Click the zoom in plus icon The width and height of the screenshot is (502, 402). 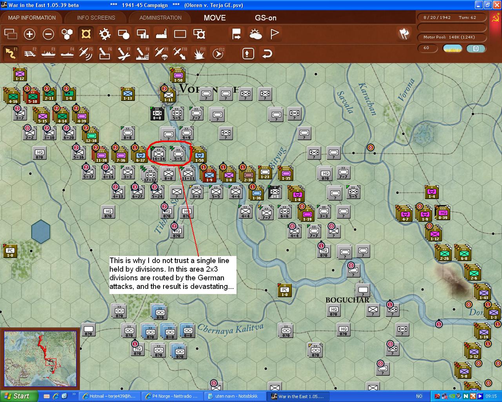[29, 34]
